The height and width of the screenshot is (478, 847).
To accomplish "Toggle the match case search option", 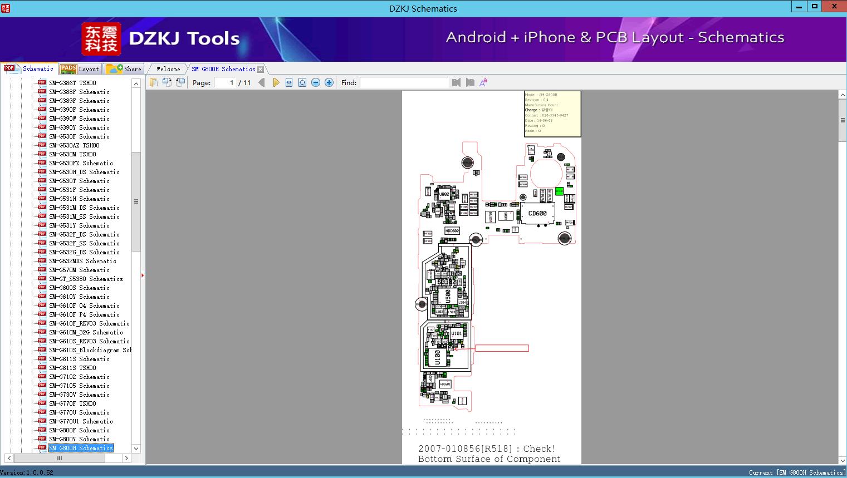I will (x=483, y=82).
